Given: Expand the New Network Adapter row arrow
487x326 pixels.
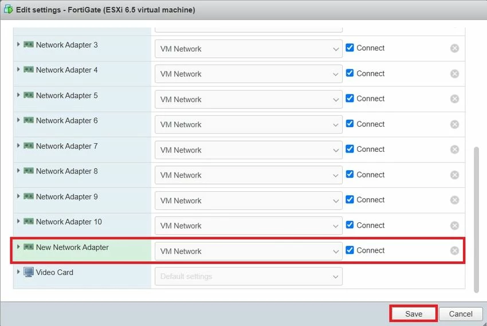Looking at the screenshot, I should pos(18,247).
